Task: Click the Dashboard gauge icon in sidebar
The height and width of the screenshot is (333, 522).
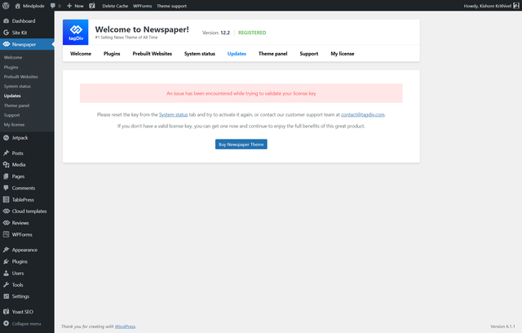Action: point(6,20)
